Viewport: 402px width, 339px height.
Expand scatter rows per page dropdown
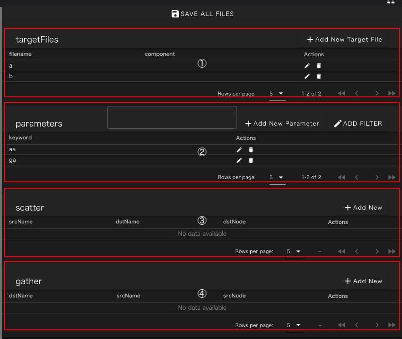[294, 251]
